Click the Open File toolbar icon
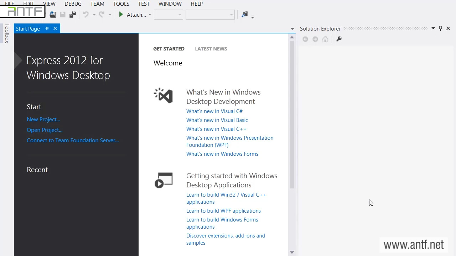456x256 pixels. point(53,15)
